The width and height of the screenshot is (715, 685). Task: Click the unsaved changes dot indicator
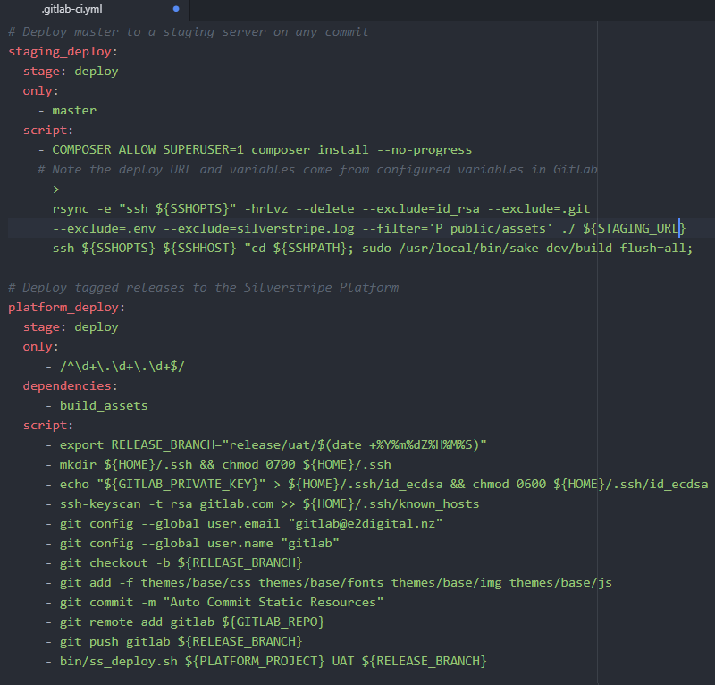pos(176,8)
